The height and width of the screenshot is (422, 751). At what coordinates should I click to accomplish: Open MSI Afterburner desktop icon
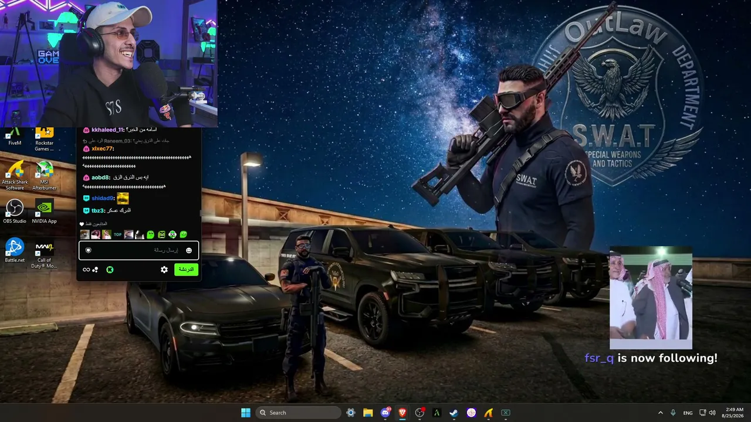click(44, 175)
